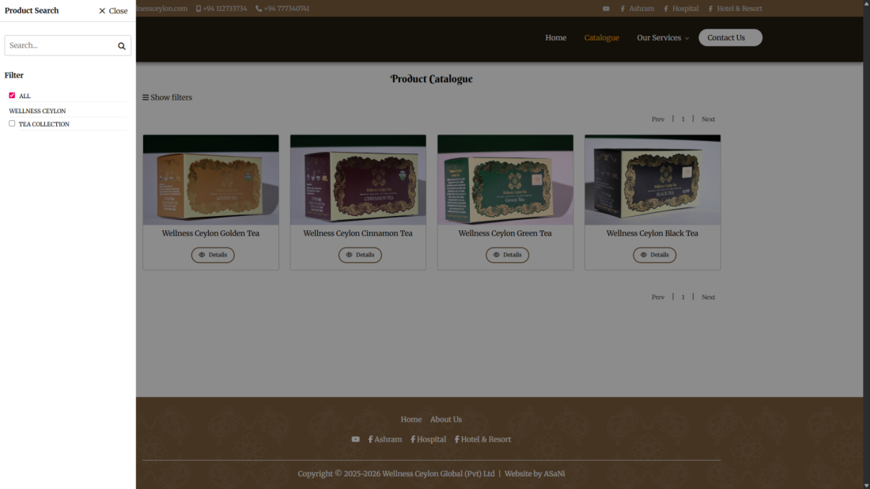Uncheck the ALL filter checkbox
The height and width of the screenshot is (489, 870).
[12, 96]
